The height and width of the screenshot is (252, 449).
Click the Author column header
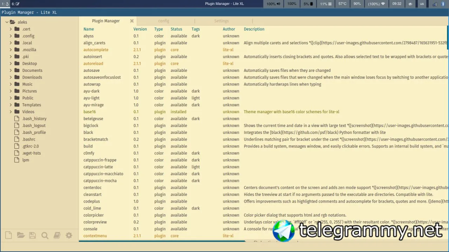[x=229, y=29]
